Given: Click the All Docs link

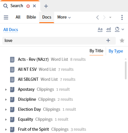Looking at the screenshot, I should [11, 30].
